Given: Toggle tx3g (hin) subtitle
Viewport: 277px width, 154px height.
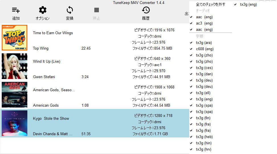Looking at the screenshot, I should (x=203, y=143).
